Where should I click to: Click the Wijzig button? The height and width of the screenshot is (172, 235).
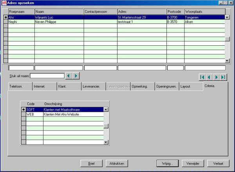(x=167, y=163)
